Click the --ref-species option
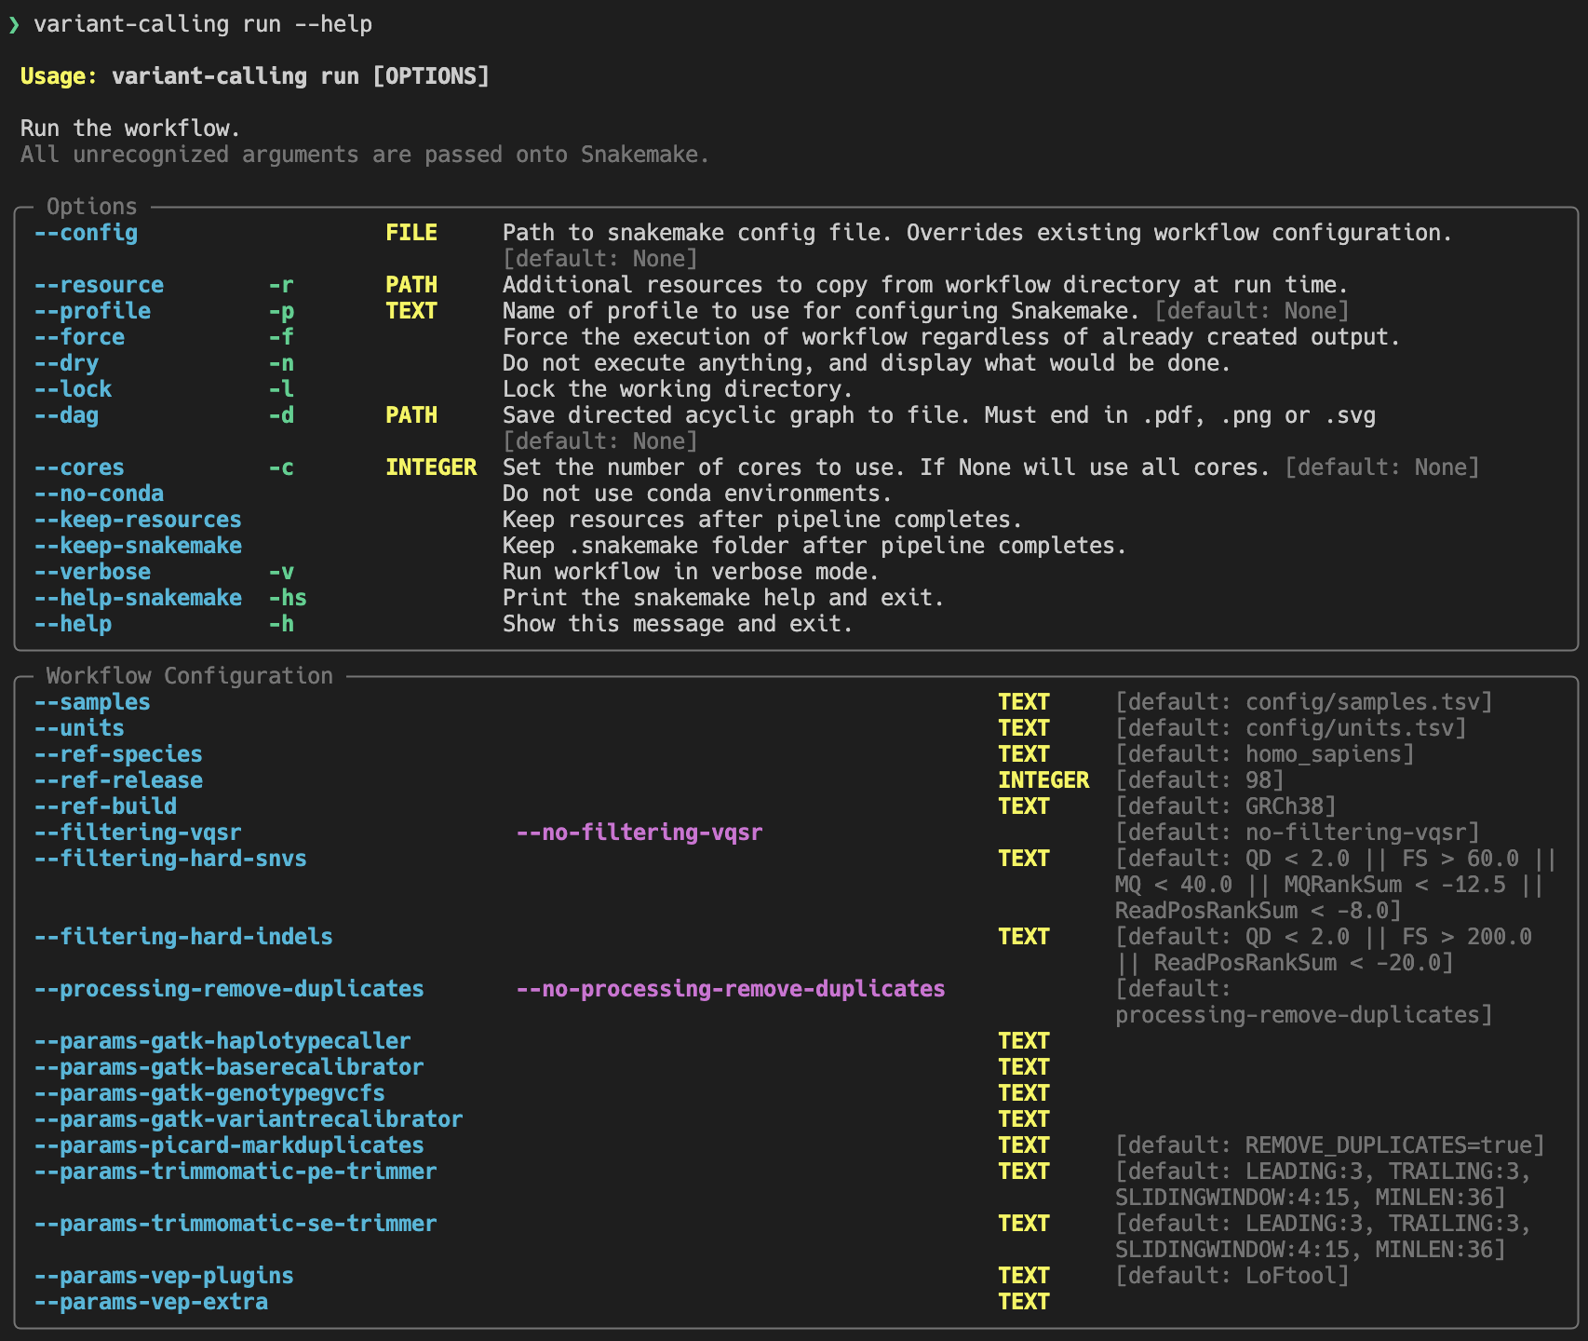The width and height of the screenshot is (1588, 1341). [118, 754]
